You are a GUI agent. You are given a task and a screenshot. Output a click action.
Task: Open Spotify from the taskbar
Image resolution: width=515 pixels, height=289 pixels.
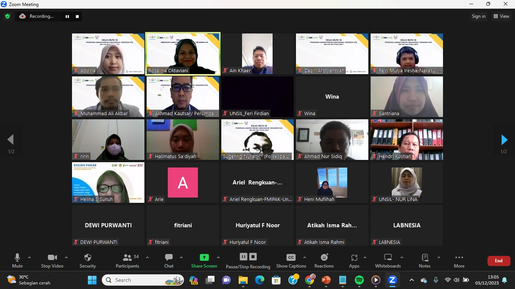click(x=359, y=280)
